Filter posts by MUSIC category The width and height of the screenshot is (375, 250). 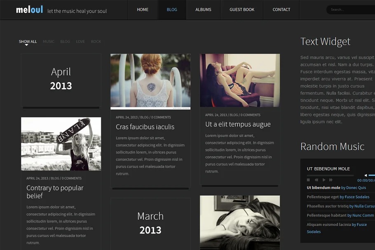49,42
